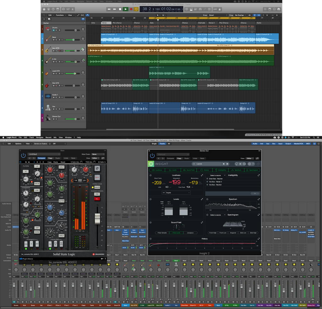Screen dimensions: 322x309
Task: Mute the Bass track in the Tracks area
Action: 53,40
